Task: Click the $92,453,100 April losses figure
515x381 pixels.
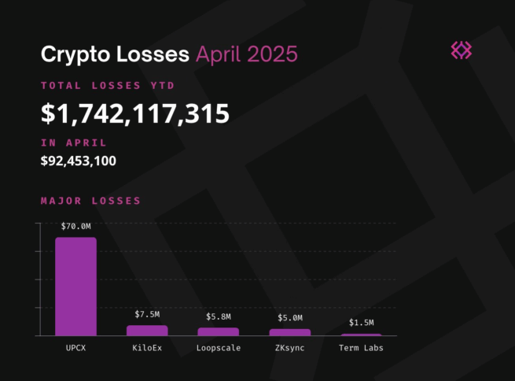Action: tap(79, 161)
